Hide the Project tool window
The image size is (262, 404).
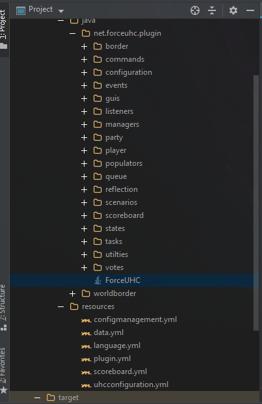click(x=250, y=10)
